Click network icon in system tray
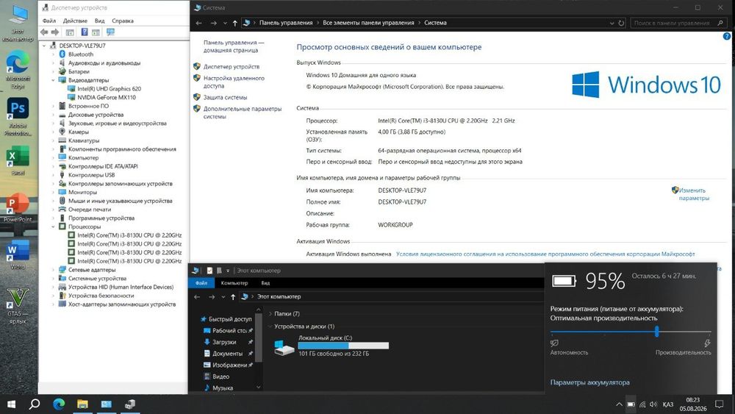 (x=642, y=404)
